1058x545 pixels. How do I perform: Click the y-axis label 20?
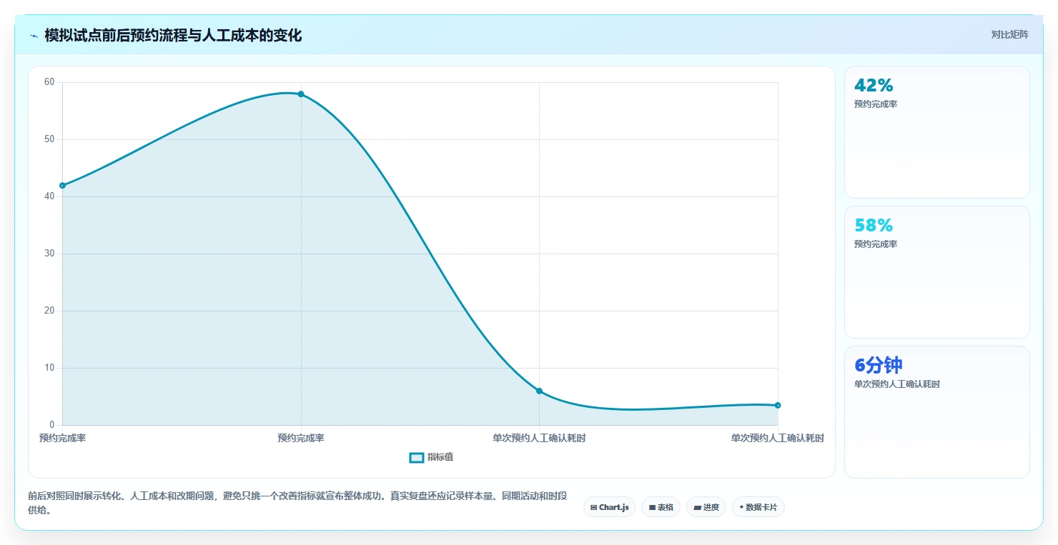click(x=49, y=311)
